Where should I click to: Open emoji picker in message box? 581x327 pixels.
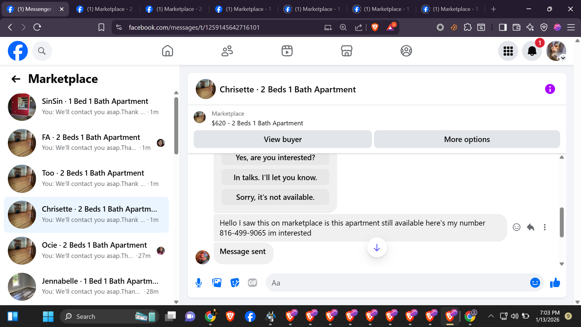point(535,283)
